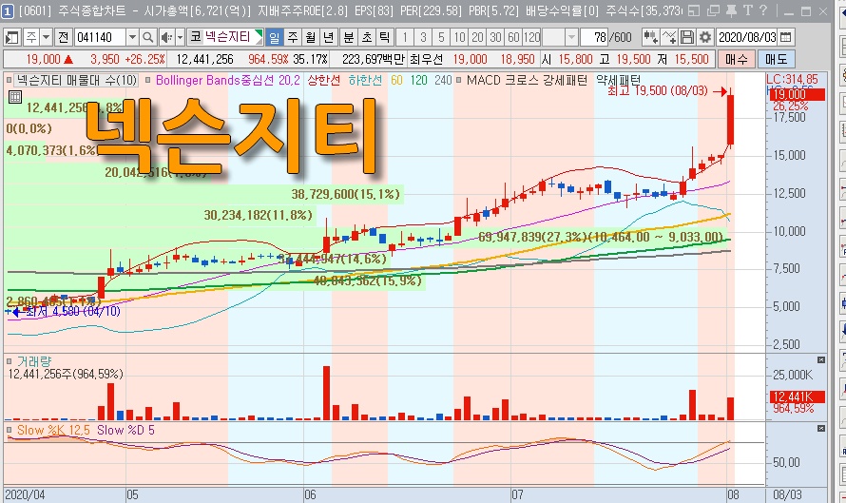Viewport: 846px width, 503px height.
Task: Click the window layout icon in title bar
Action: [x=695, y=10]
